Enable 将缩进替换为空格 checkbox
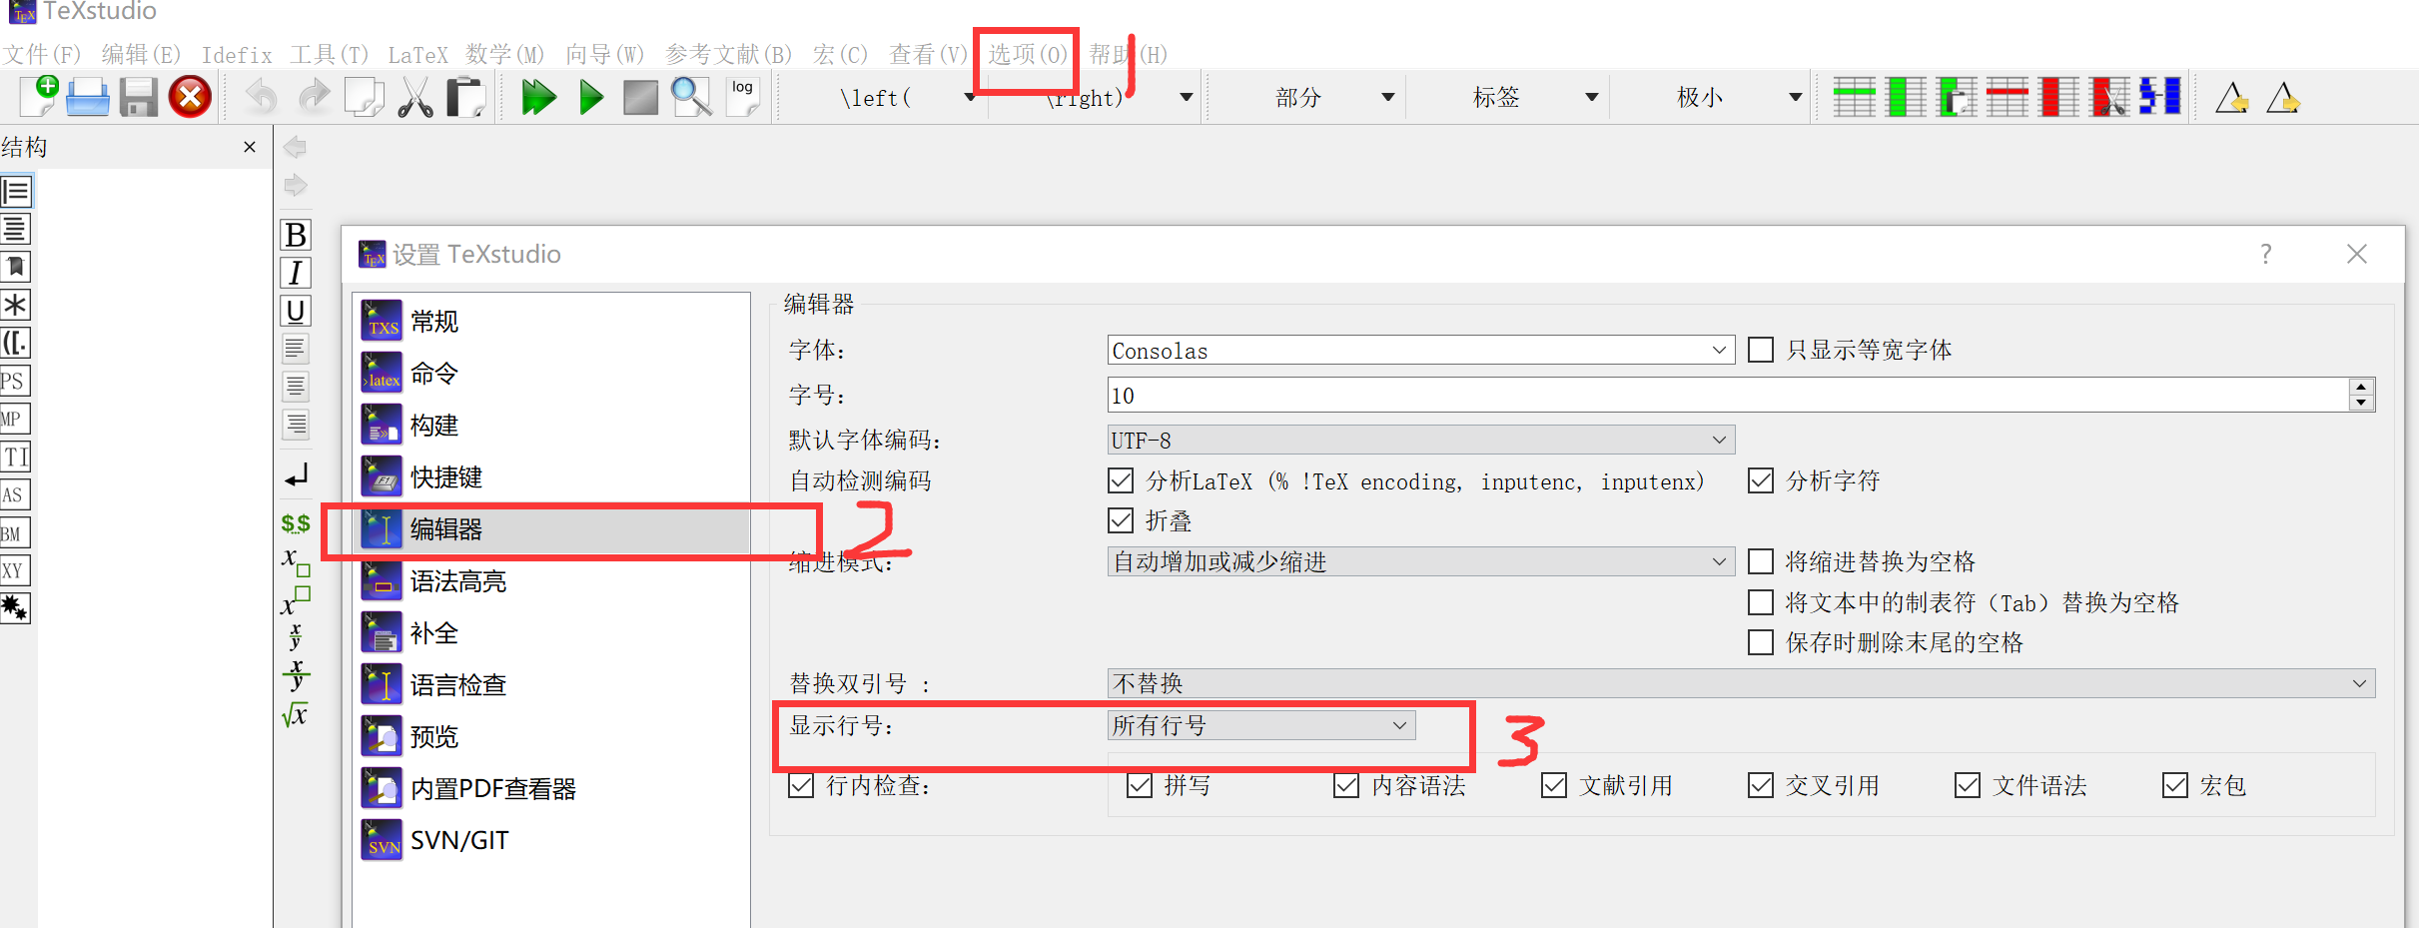The height and width of the screenshot is (928, 2419). click(x=1761, y=561)
